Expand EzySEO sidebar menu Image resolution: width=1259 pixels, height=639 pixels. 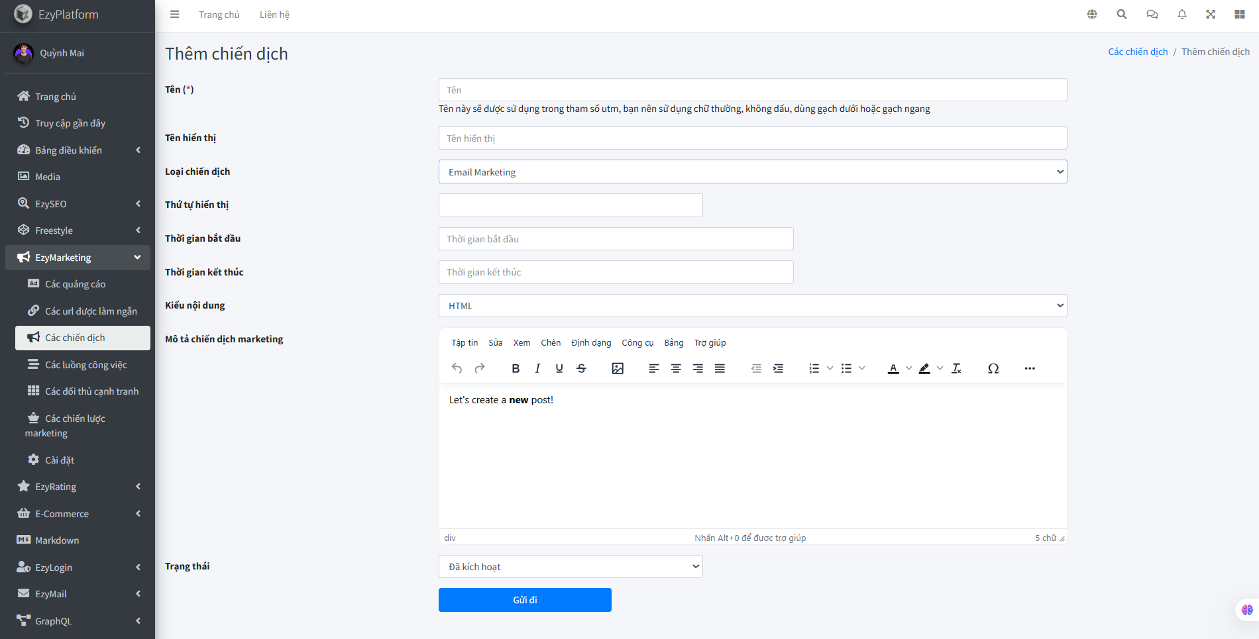tap(78, 204)
